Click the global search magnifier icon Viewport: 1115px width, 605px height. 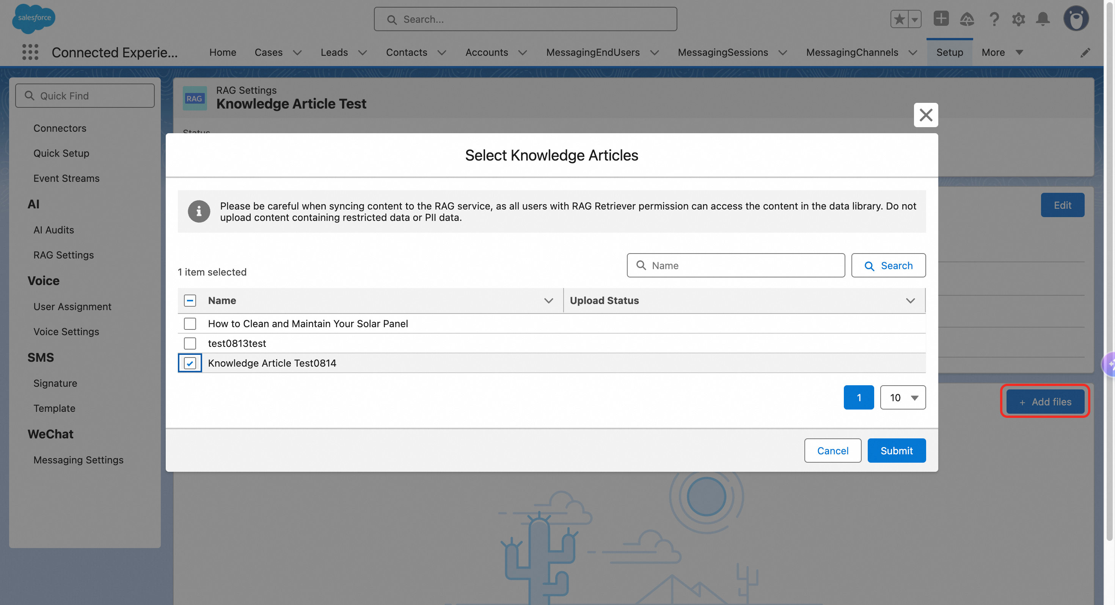(392, 19)
